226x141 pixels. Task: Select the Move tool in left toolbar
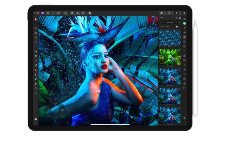(x=36, y=24)
